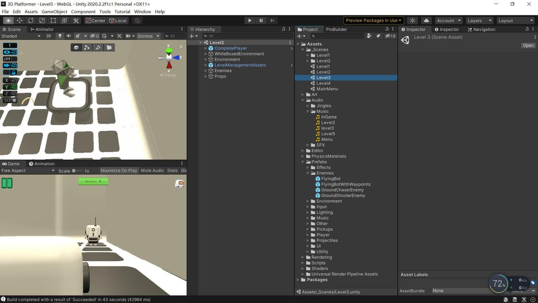Select the Rect tool

[x=53, y=20]
